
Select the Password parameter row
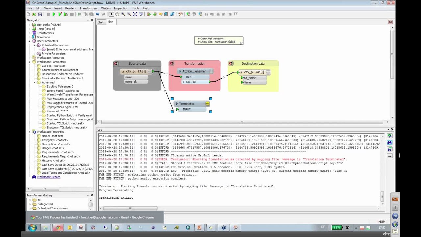click(x=58, y=111)
